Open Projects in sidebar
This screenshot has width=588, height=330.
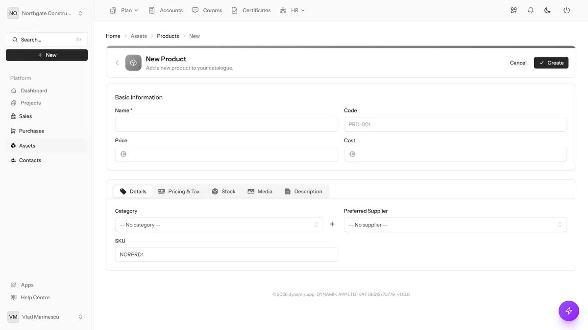(47, 103)
